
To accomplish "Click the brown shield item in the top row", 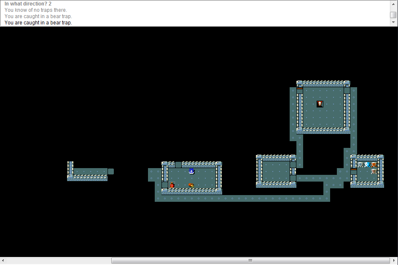I will pos(374,165).
